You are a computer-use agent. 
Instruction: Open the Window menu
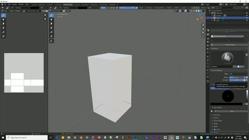tap(21, 4)
